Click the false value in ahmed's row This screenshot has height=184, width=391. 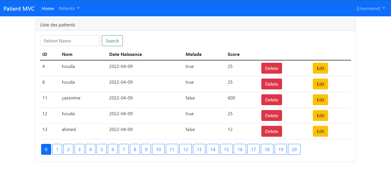[x=190, y=130]
